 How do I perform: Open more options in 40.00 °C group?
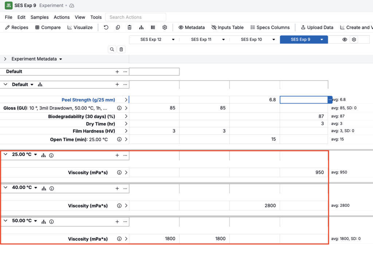point(125,188)
